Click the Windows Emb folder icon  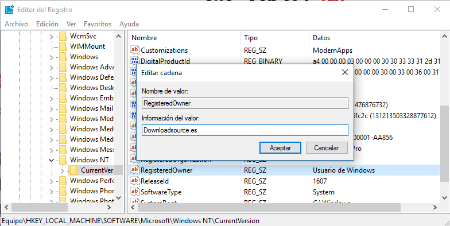pyautogui.click(x=63, y=98)
